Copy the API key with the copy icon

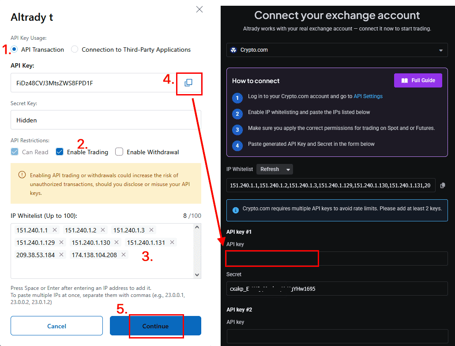pos(188,83)
